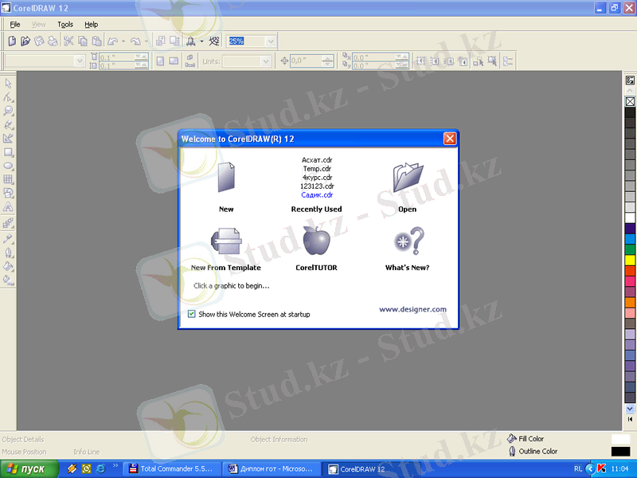Close the Welcome to CorelDRAW dialog
The width and height of the screenshot is (637, 478).
(450, 139)
